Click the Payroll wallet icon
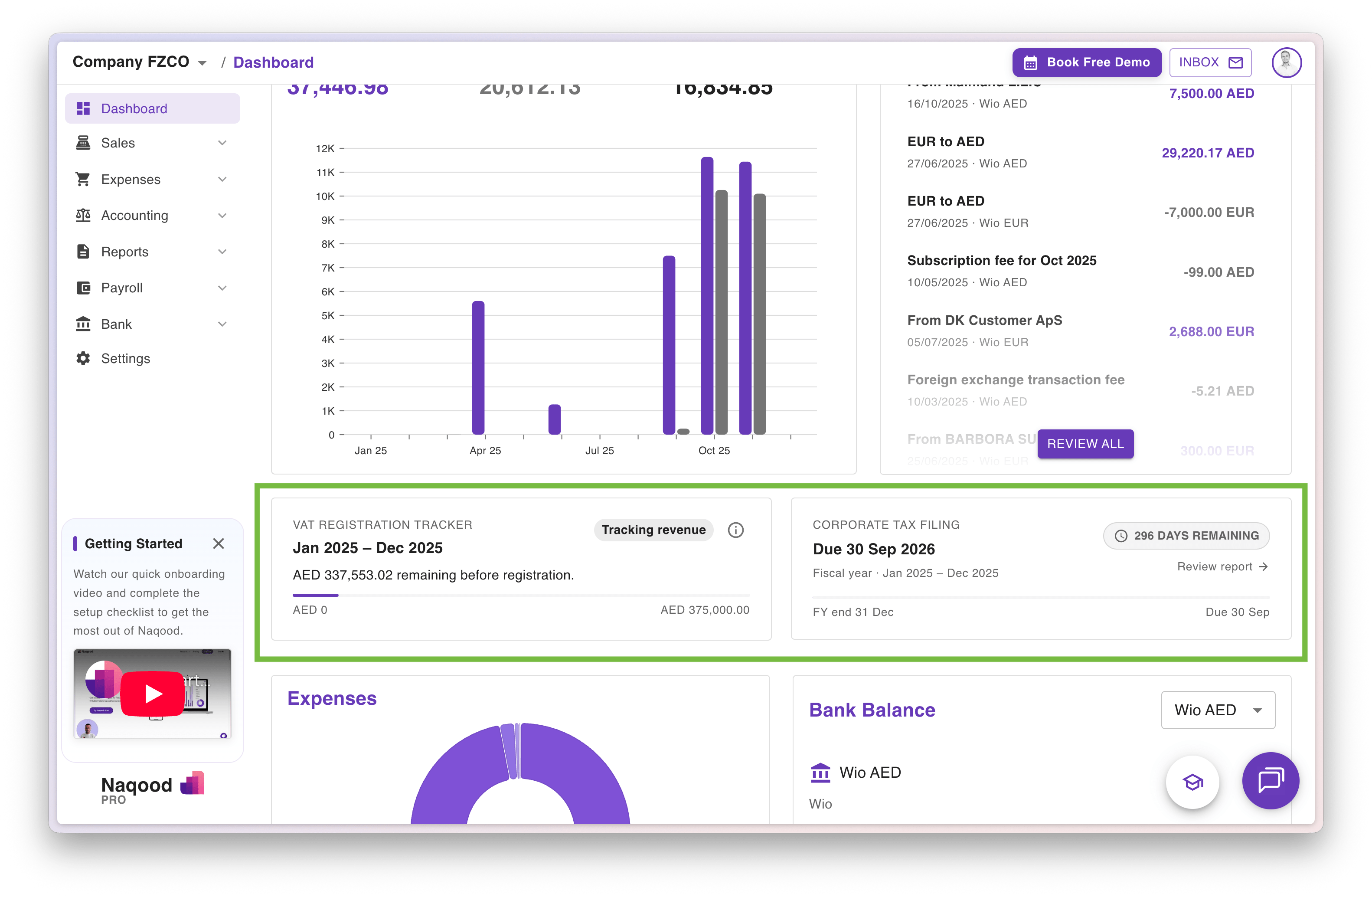 [x=83, y=288]
